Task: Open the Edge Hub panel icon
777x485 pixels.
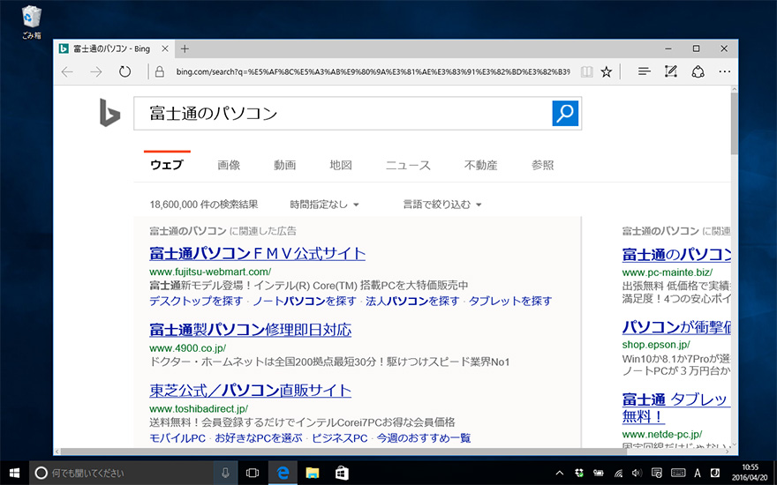Action: click(x=645, y=72)
